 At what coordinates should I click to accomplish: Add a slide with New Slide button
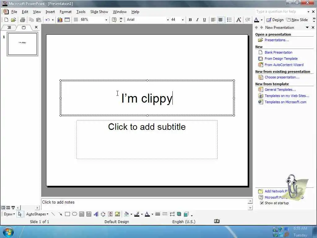click(x=297, y=20)
